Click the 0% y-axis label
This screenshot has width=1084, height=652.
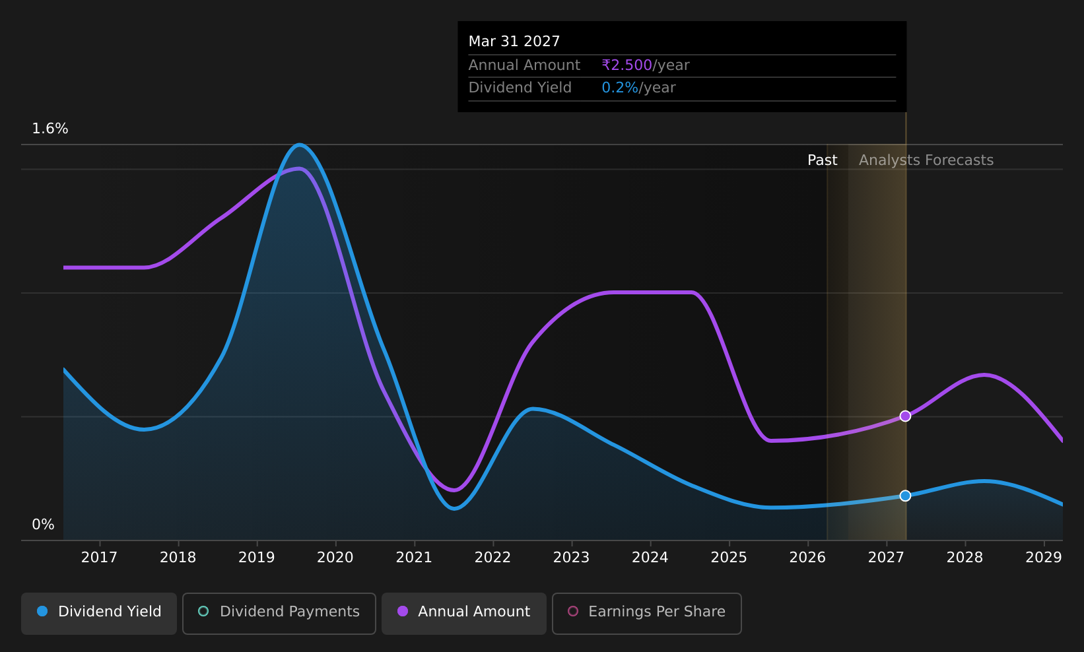coord(43,525)
